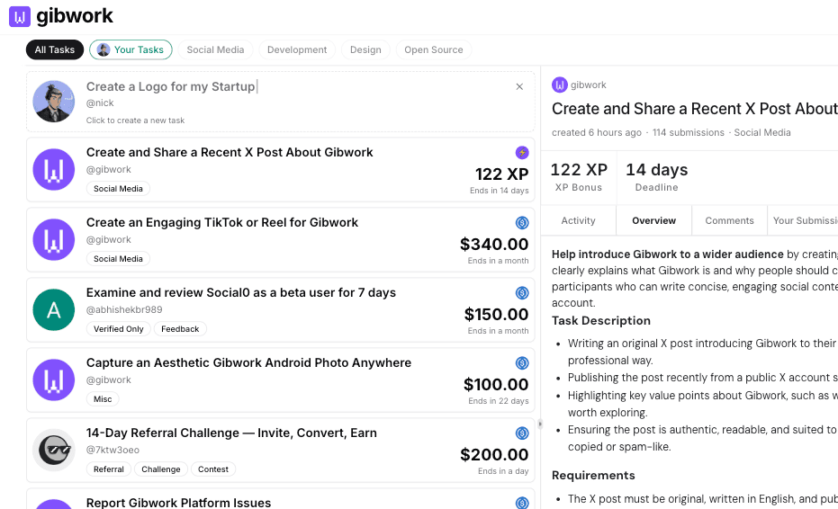This screenshot has width=838, height=509.
Task: Filter tasks by Design
Action: 365,49
